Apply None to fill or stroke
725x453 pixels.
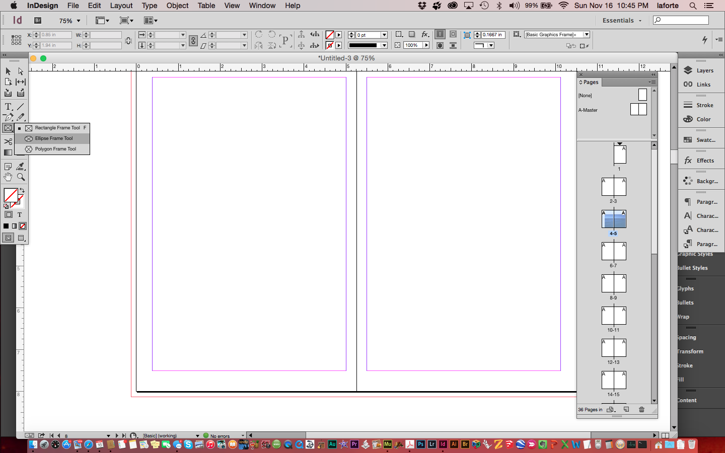point(23,226)
